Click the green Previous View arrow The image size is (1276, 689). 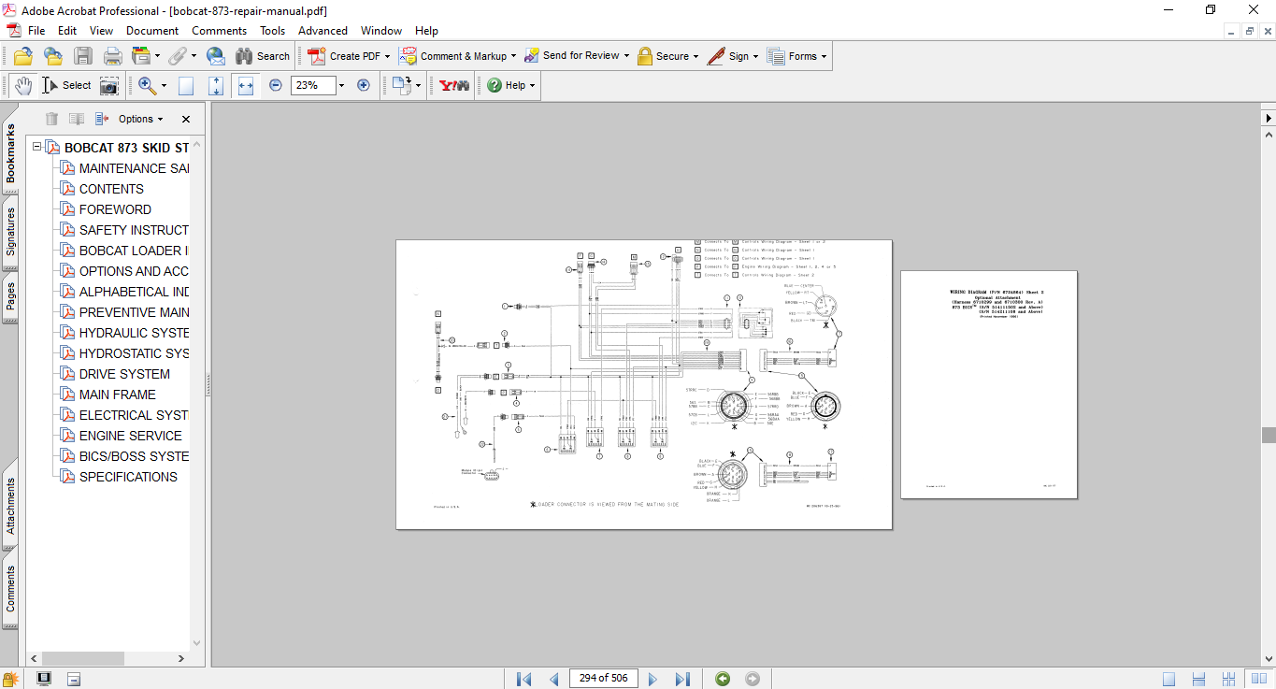[723, 679]
